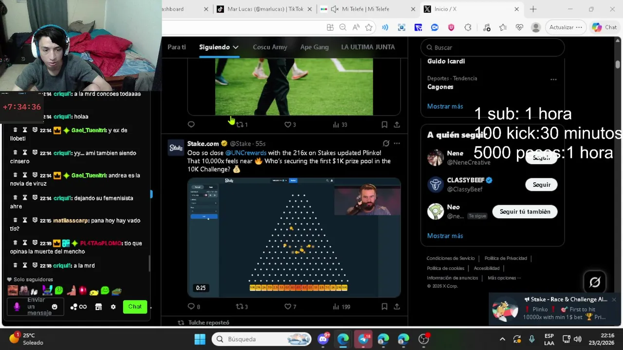Click the taskbar Búsqueda search box
Image resolution: width=623 pixels, height=350 pixels.
262,339
